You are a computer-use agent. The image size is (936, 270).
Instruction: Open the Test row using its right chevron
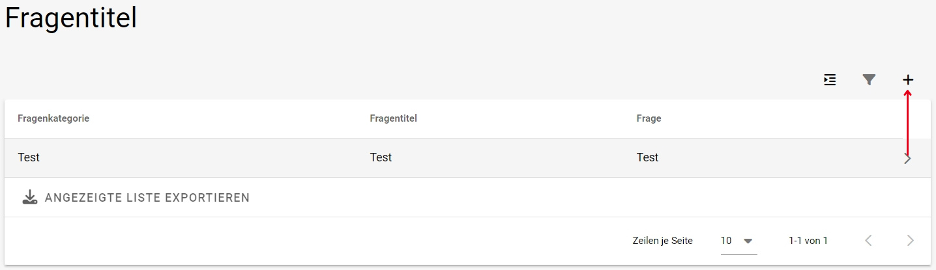click(908, 158)
